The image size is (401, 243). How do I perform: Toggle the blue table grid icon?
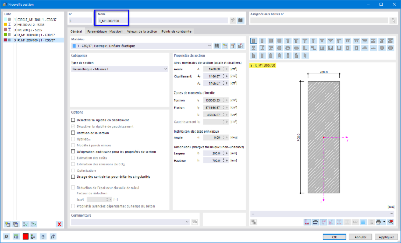tap(363, 222)
